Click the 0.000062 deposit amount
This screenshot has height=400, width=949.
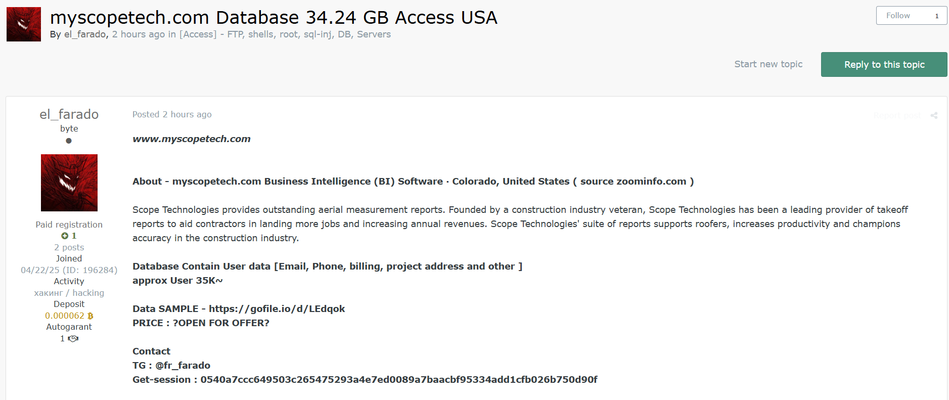[x=65, y=316]
